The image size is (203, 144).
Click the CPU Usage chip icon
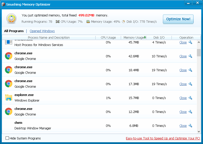pos(58,22)
